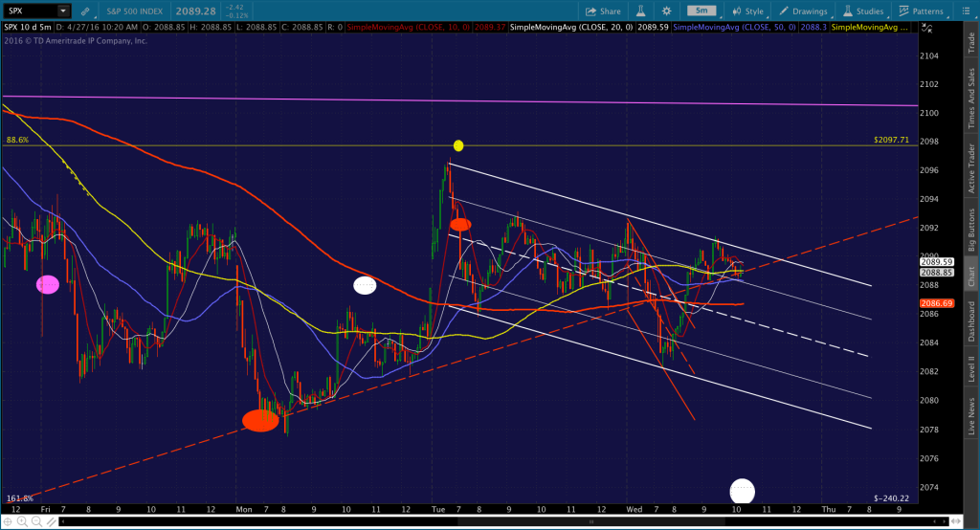Select the pink ellipse drawing near Friday
The width and height of the screenshot is (980, 530).
coord(48,285)
